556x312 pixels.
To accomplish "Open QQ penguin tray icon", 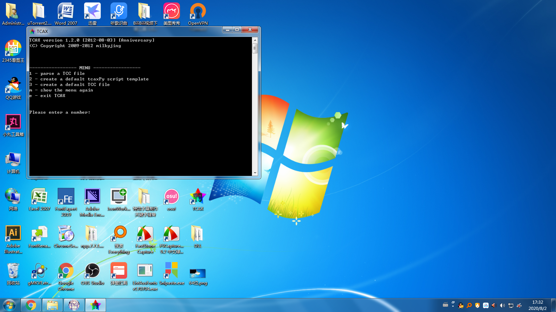I will point(461,305).
